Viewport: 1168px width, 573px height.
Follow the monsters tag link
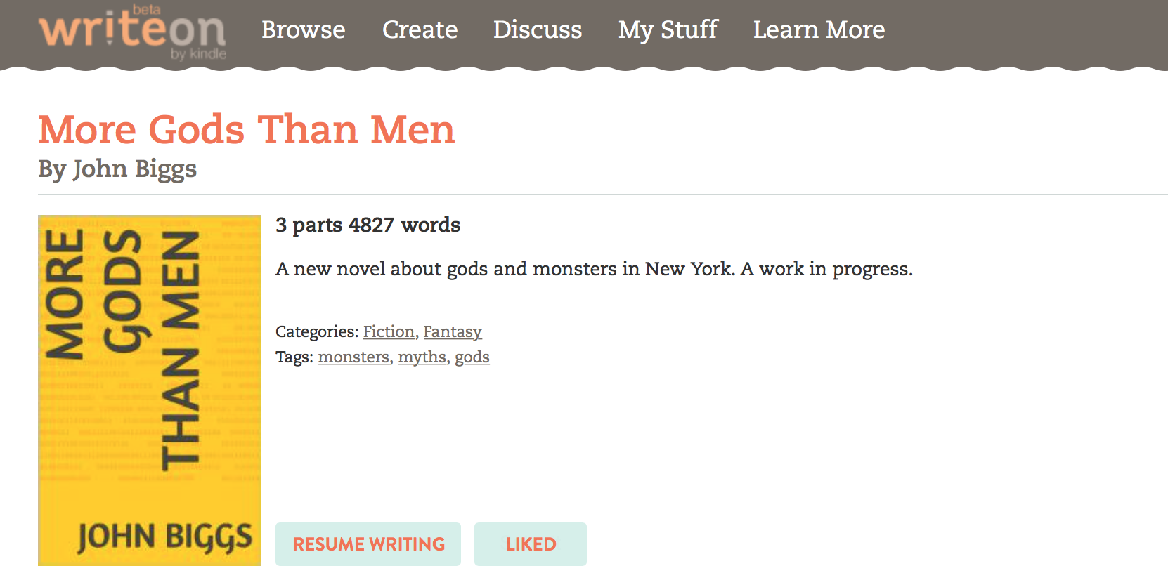click(353, 357)
